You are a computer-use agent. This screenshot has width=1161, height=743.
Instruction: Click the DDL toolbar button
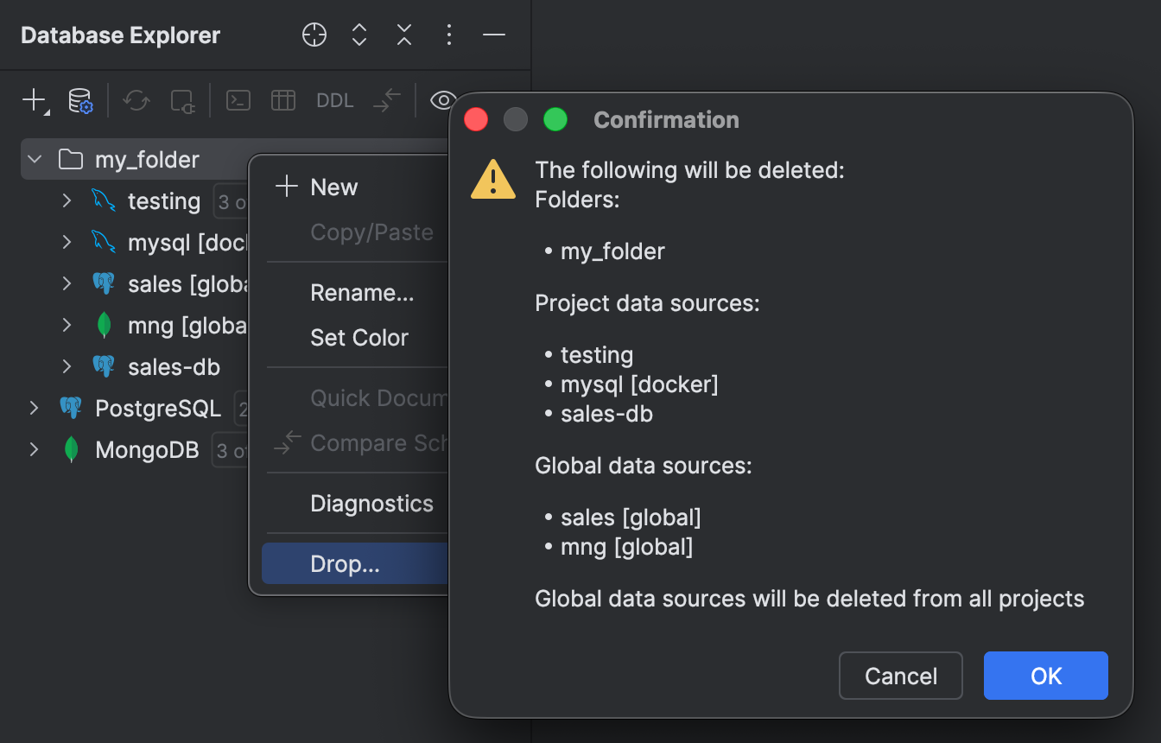pyautogui.click(x=335, y=100)
